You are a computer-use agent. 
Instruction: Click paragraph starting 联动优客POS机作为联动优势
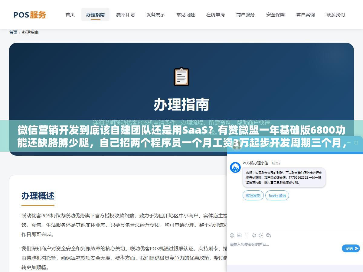point(124,225)
